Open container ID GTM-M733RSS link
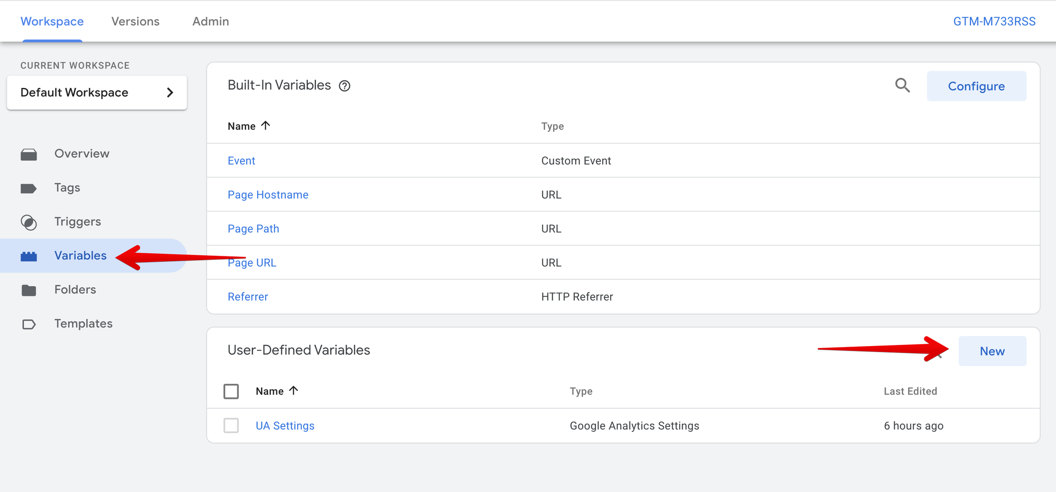The image size is (1056, 492). tap(994, 21)
